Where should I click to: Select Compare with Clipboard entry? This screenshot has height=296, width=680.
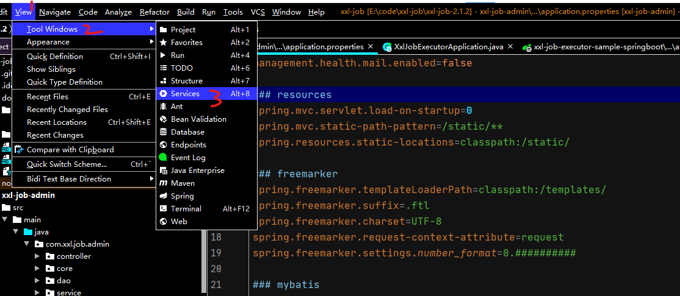[84, 150]
